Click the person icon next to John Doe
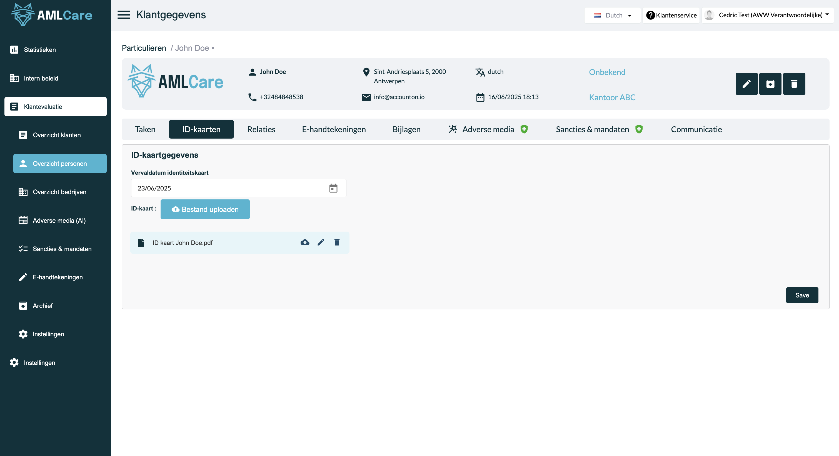The width and height of the screenshot is (839, 456). [x=252, y=72]
